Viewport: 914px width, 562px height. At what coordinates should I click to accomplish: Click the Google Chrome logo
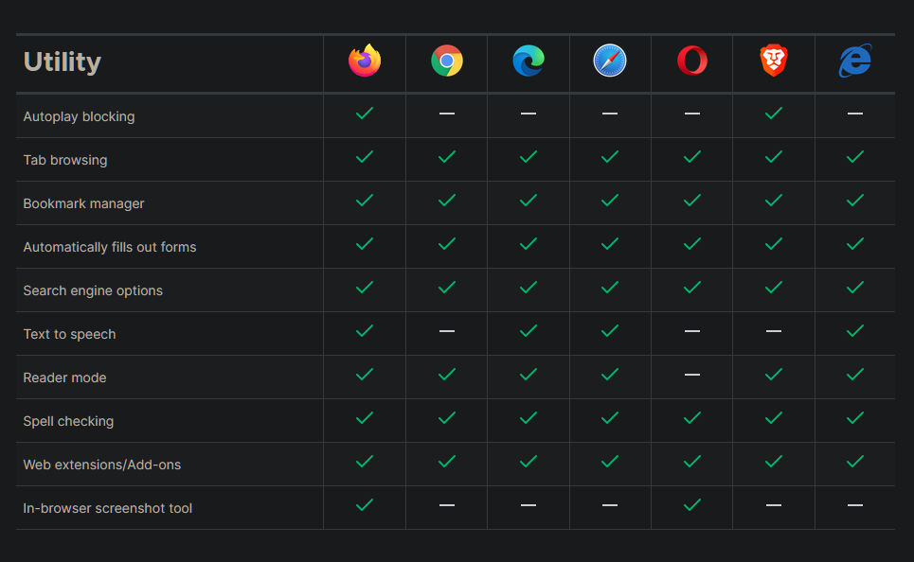(447, 61)
